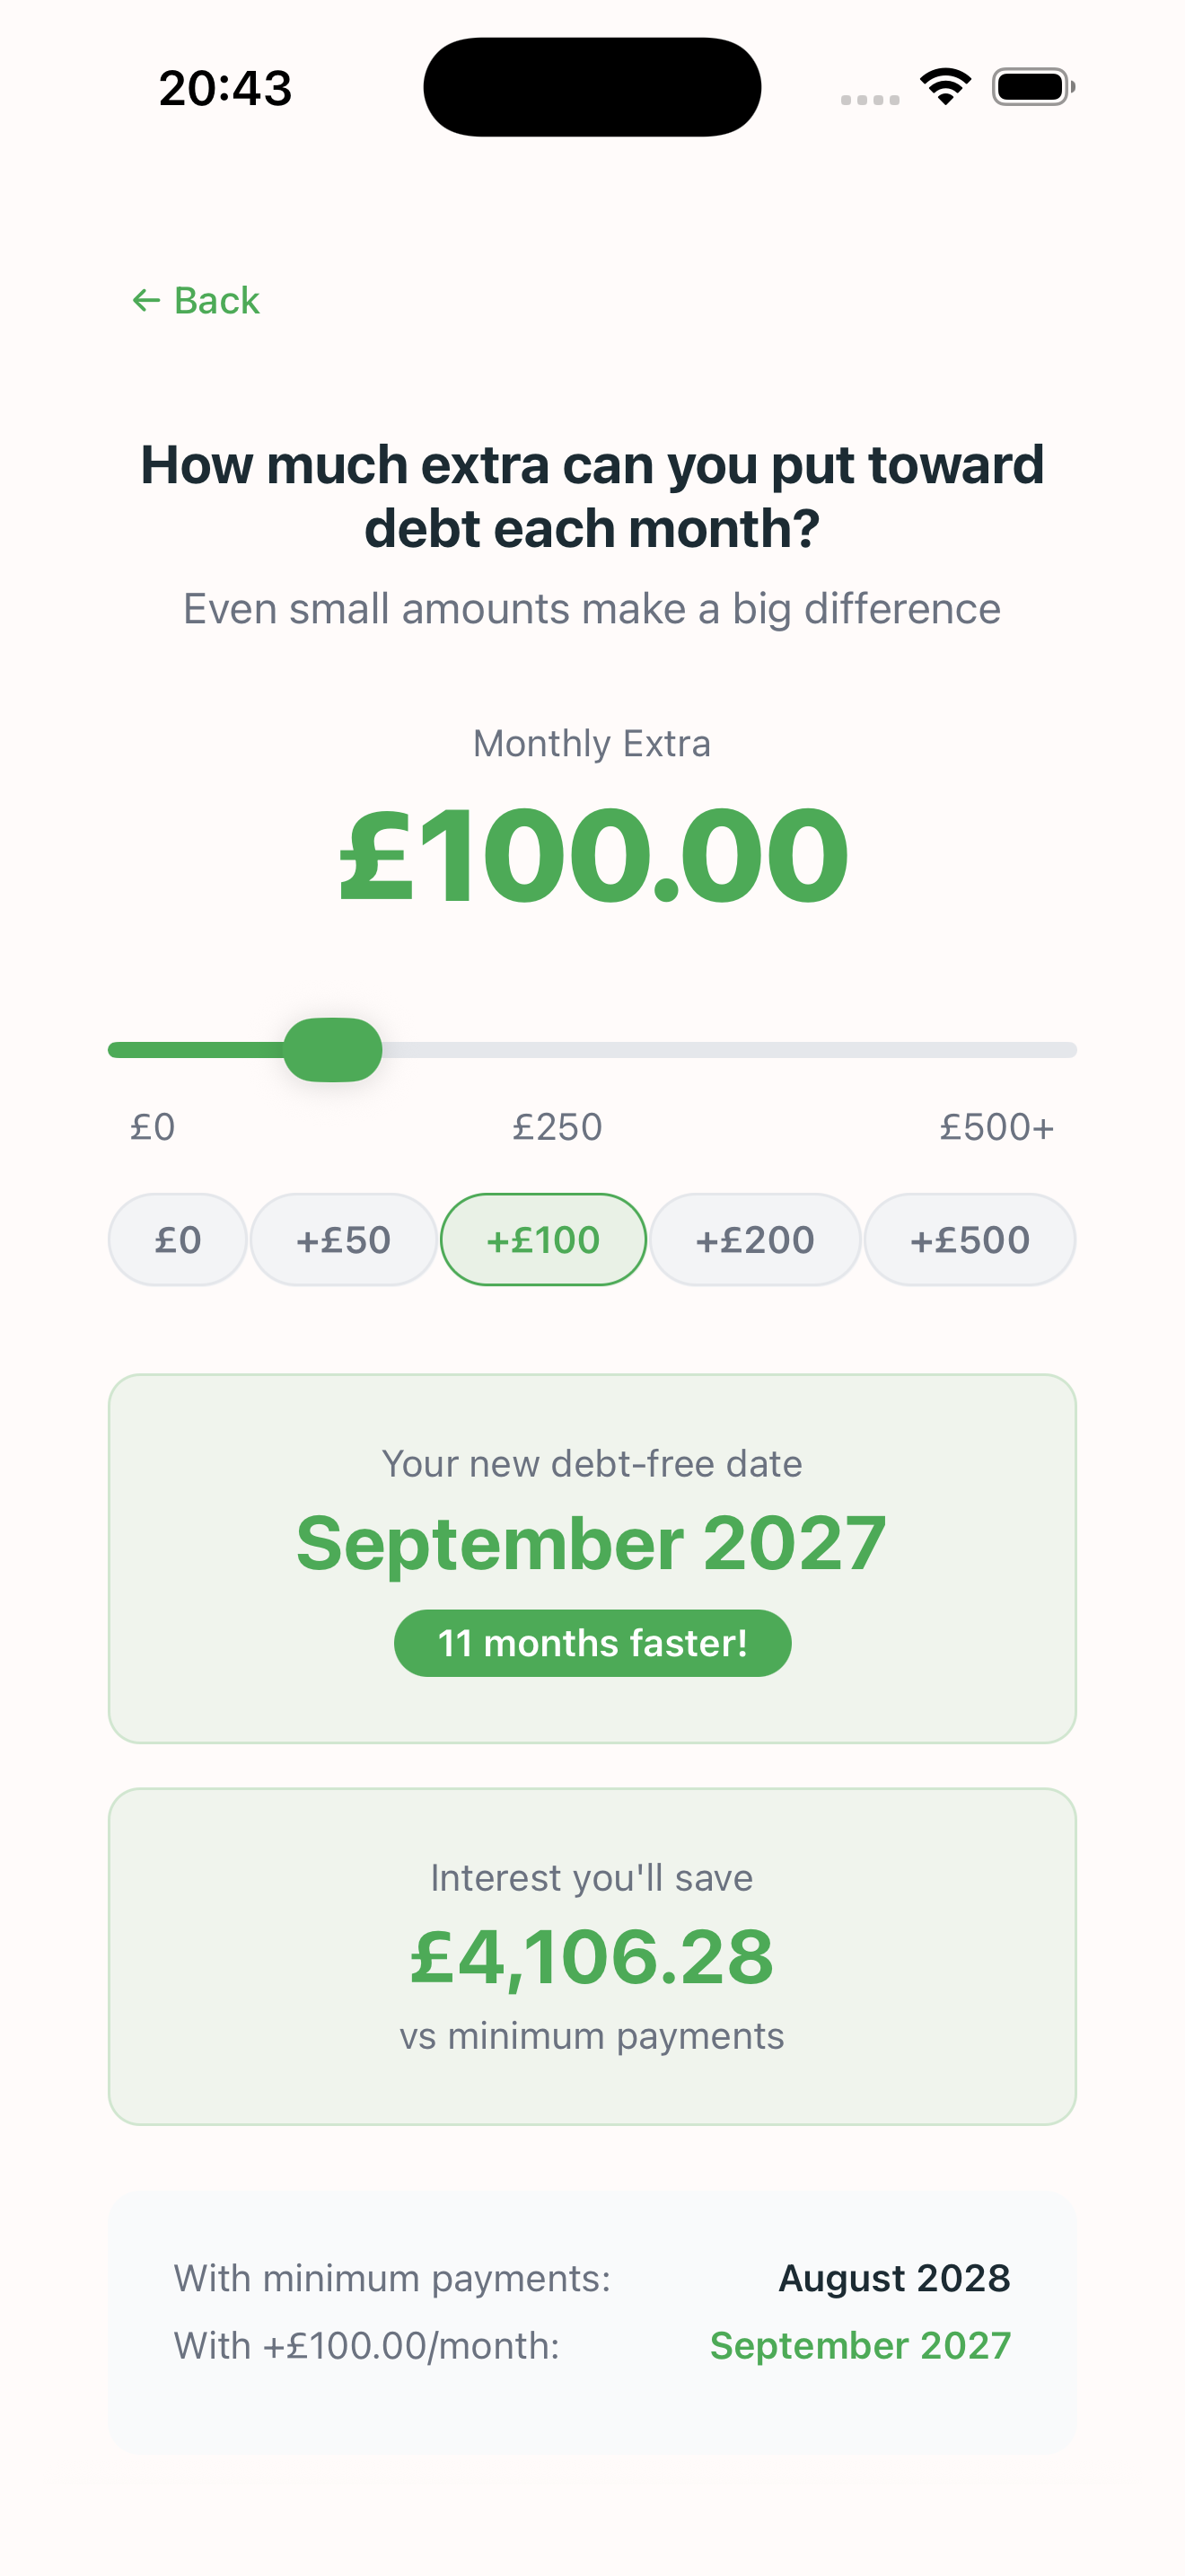
Task: Tap the green September 2027 comparison date
Action: tap(860, 2345)
